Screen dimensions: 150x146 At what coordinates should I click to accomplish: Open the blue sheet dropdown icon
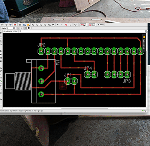click(24, 25)
